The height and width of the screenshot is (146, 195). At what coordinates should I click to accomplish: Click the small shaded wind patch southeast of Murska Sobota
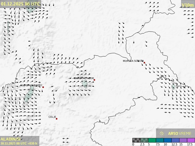tap(173, 87)
